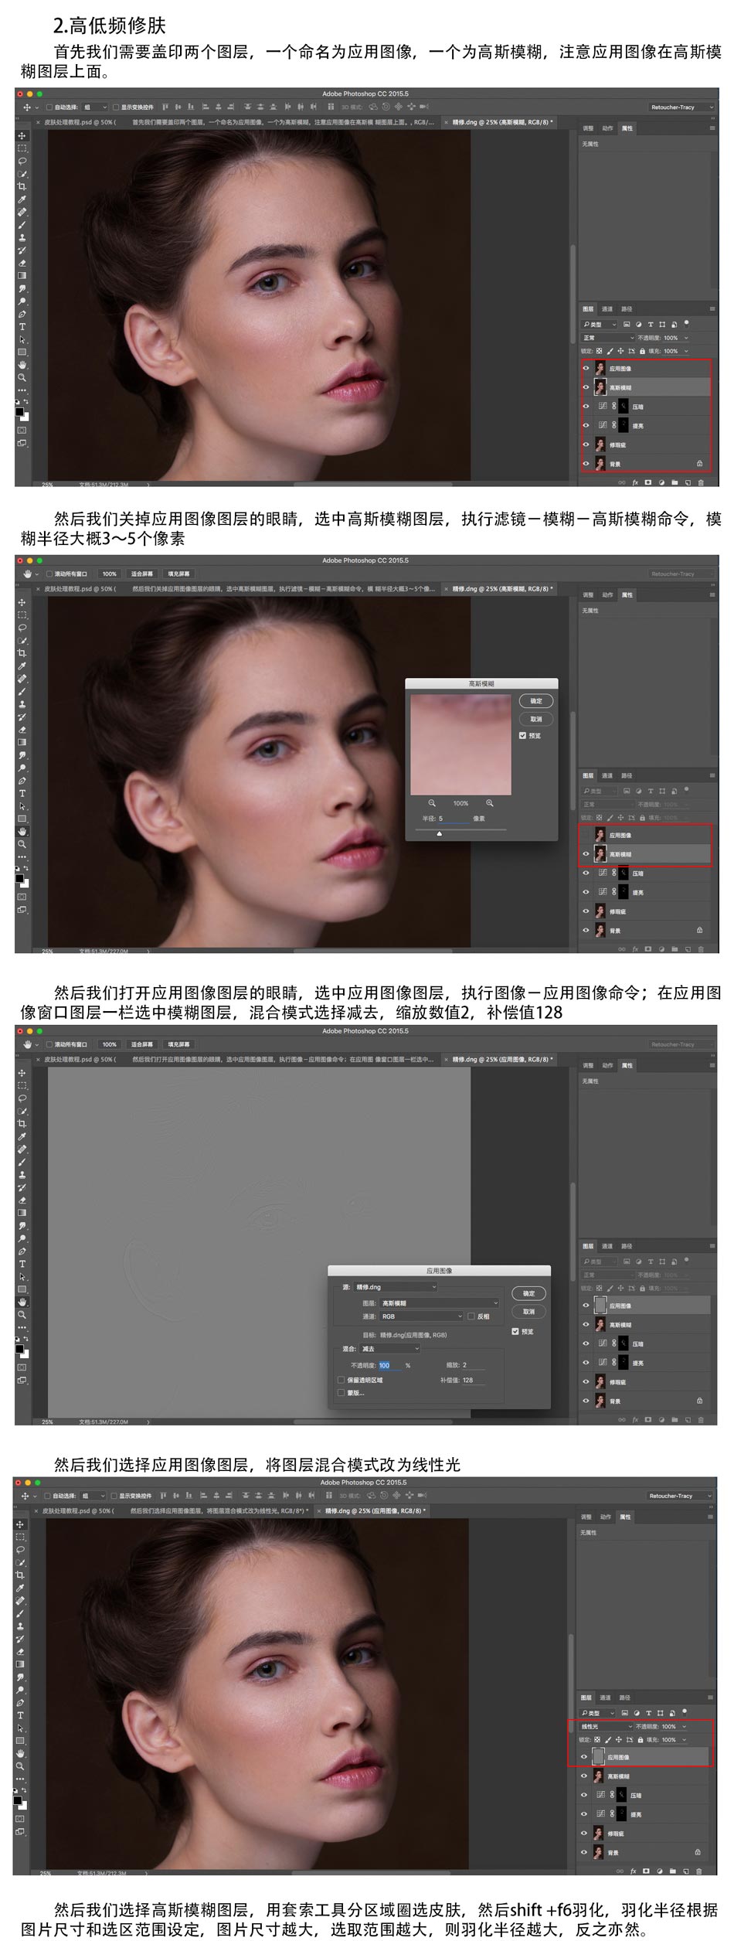This screenshot has height=1941, width=734.
Task: Check 保留透明区域 in Apply Image dialog
Action: [342, 1380]
